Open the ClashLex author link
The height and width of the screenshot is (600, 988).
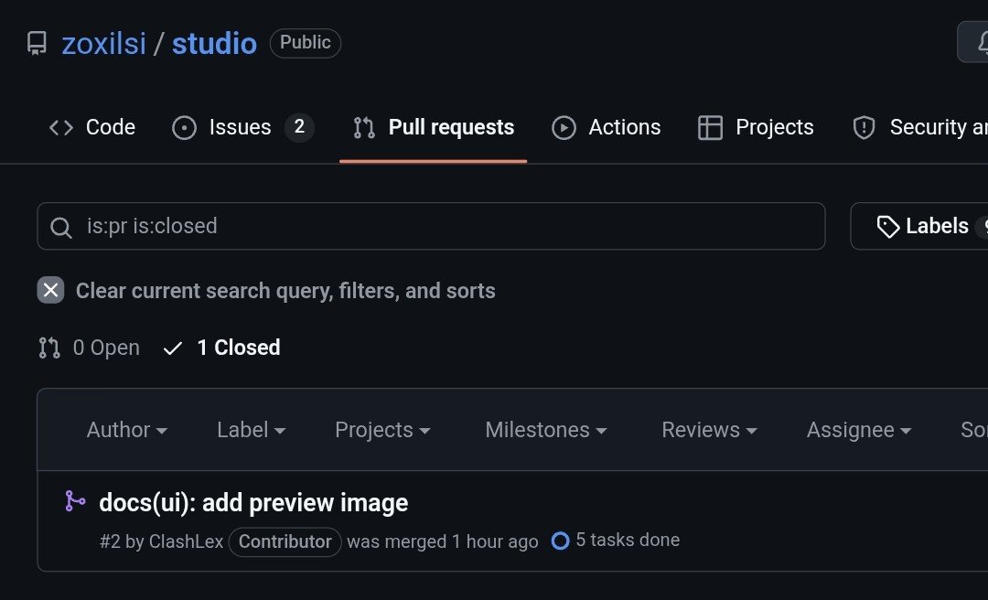187,541
